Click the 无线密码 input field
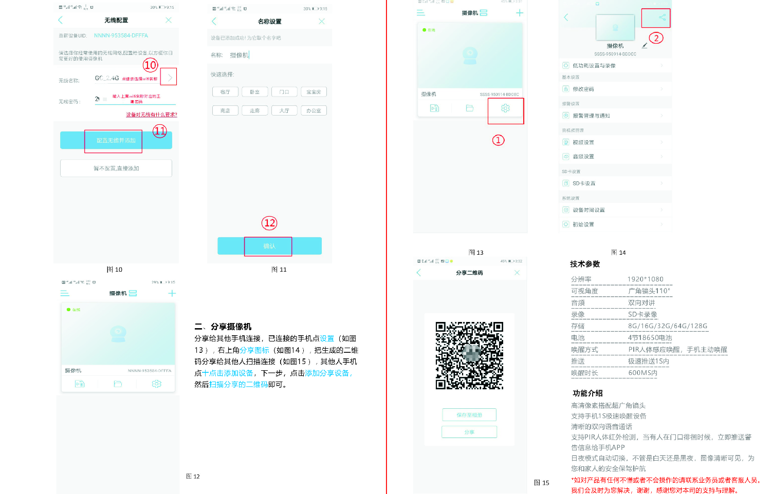Screen dimensions: 772x494 click(x=135, y=100)
